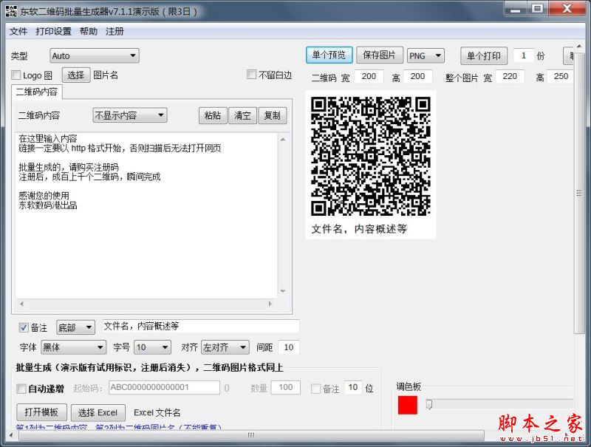Click the 保存图片 button

(x=380, y=55)
